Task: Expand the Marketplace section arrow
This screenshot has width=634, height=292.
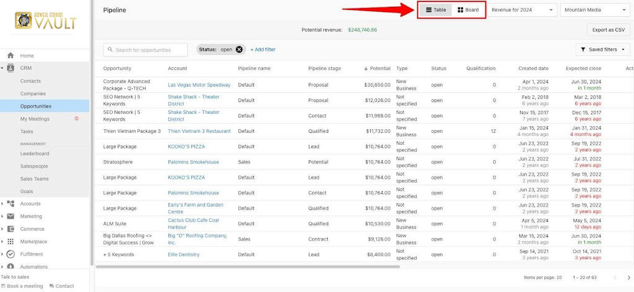Action: (x=2, y=241)
